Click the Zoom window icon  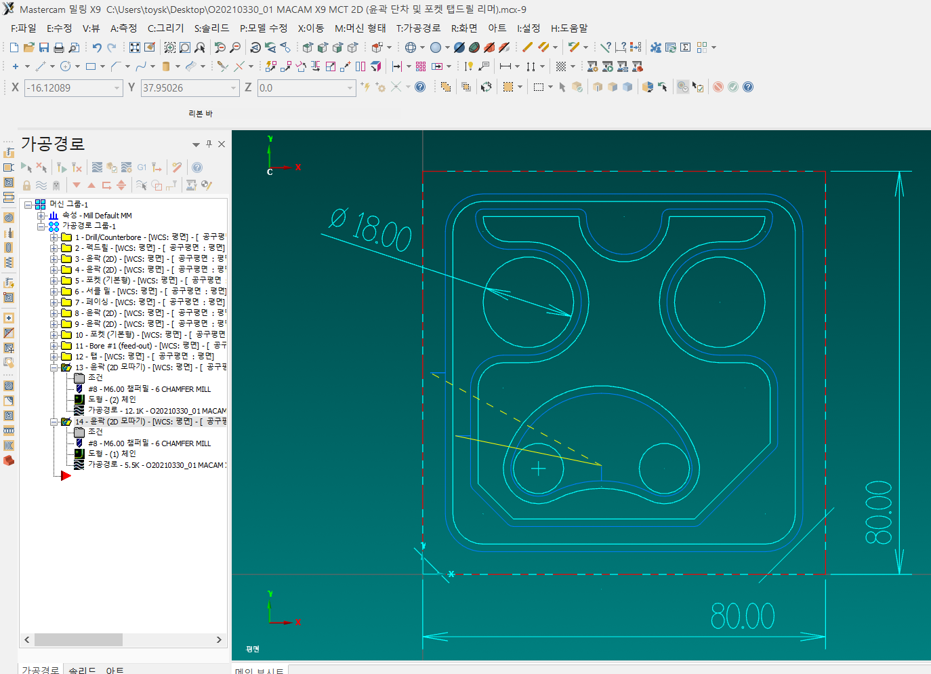184,47
